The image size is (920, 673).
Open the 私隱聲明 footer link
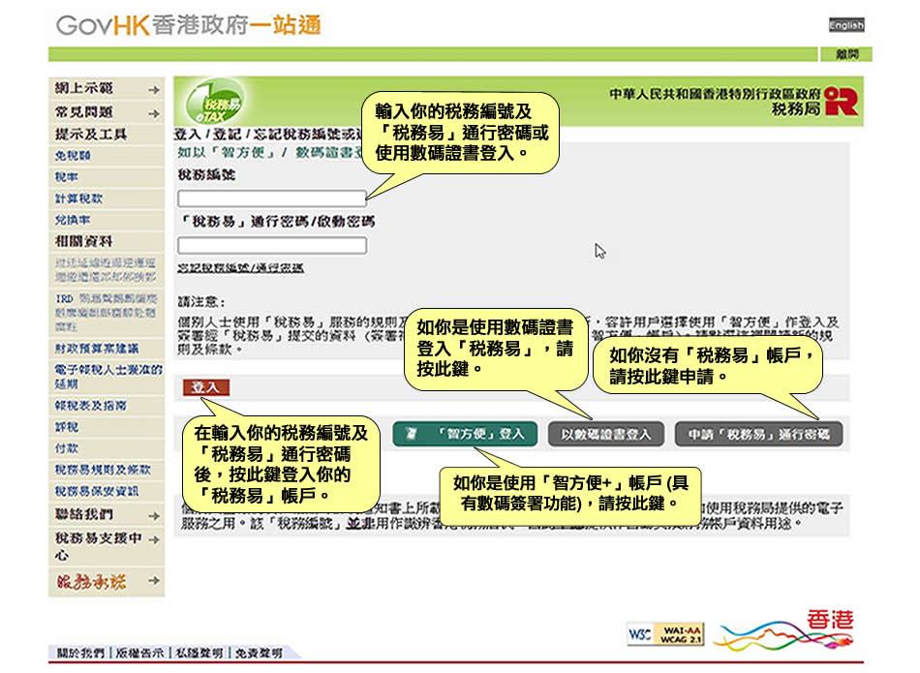pos(199,653)
